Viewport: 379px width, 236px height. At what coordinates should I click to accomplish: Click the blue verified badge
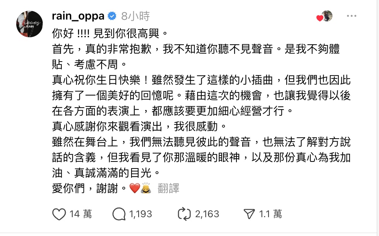tap(112, 17)
